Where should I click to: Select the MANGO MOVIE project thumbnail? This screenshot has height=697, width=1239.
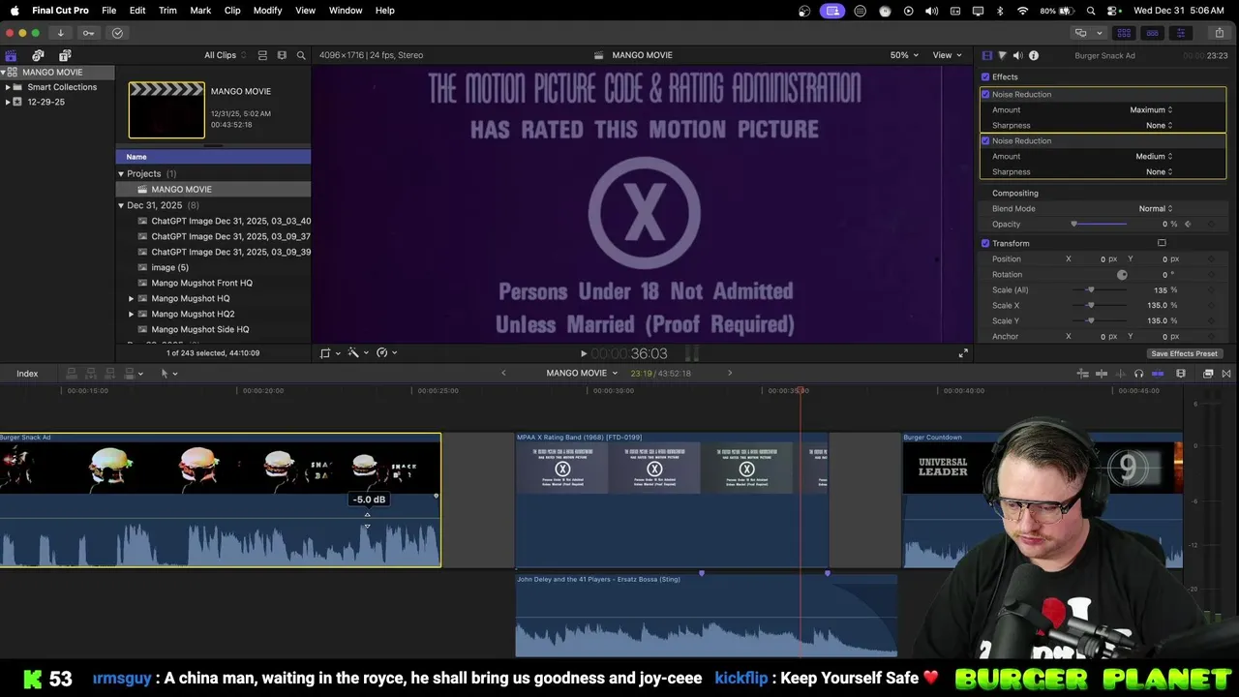166,109
